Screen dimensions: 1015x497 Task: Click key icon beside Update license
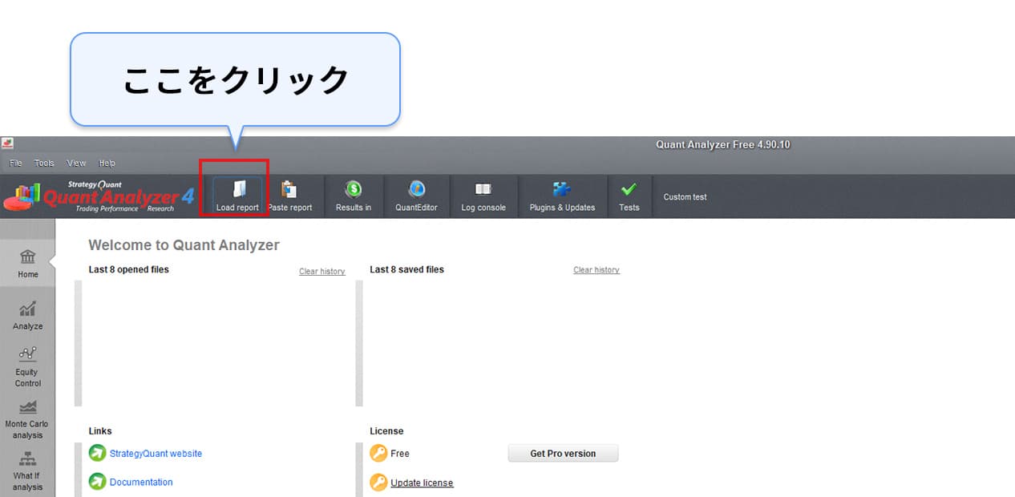[378, 482]
